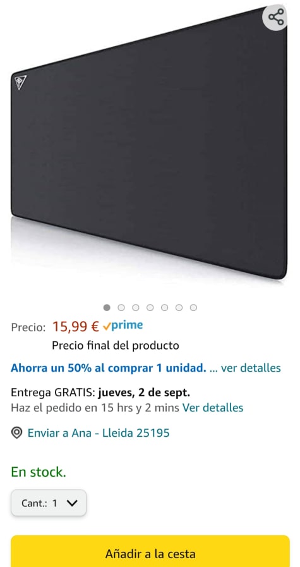Viewport: 300px width, 567px height.
Task: Click the 15,99 € price text
Action: pos(76,327)
